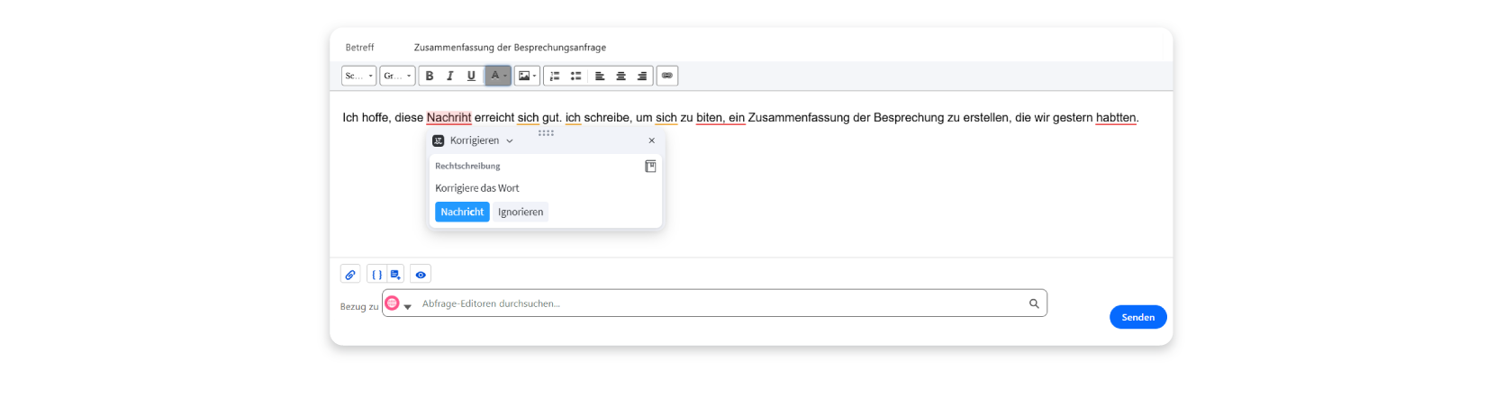Click the LanguageTool logo beside 'Korrigieren'
Viewport: 1486px width, 398px height.
click(439, 140)
